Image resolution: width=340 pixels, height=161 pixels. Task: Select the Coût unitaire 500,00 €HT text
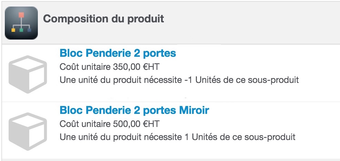[x=109, y=124]
